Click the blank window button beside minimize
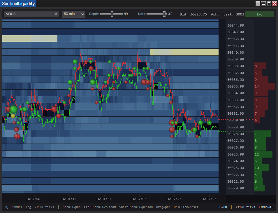 coord(258,4)
